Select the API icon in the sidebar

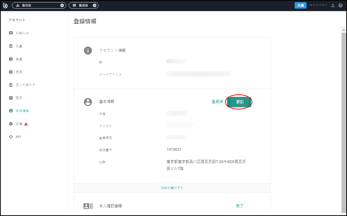coord(11,136)
